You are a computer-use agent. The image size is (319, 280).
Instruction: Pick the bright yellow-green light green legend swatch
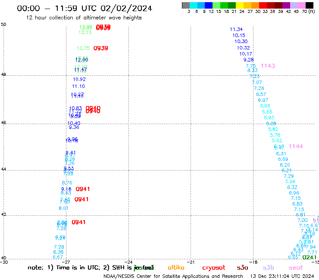tap(217, 5)
